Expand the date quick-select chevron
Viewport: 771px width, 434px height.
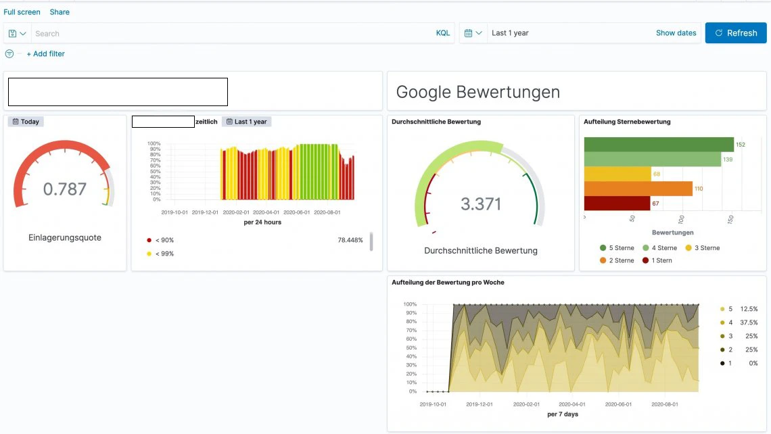tap(478, 33)
